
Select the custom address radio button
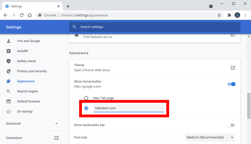(86, 108)
